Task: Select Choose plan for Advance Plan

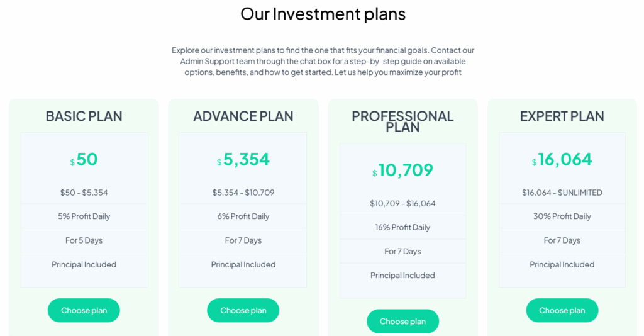Action: [243, 310]
